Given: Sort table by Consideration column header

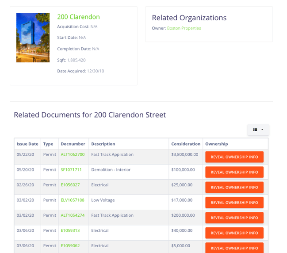Looking at the screenshot, I should tap(186, 144).
